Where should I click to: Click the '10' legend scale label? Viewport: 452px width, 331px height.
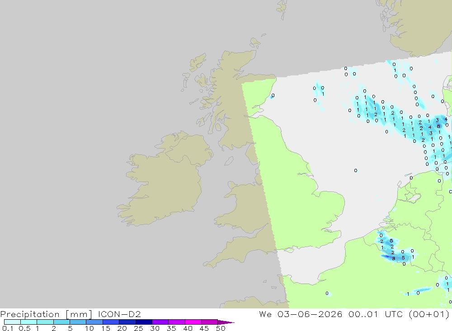click(89, 328)
